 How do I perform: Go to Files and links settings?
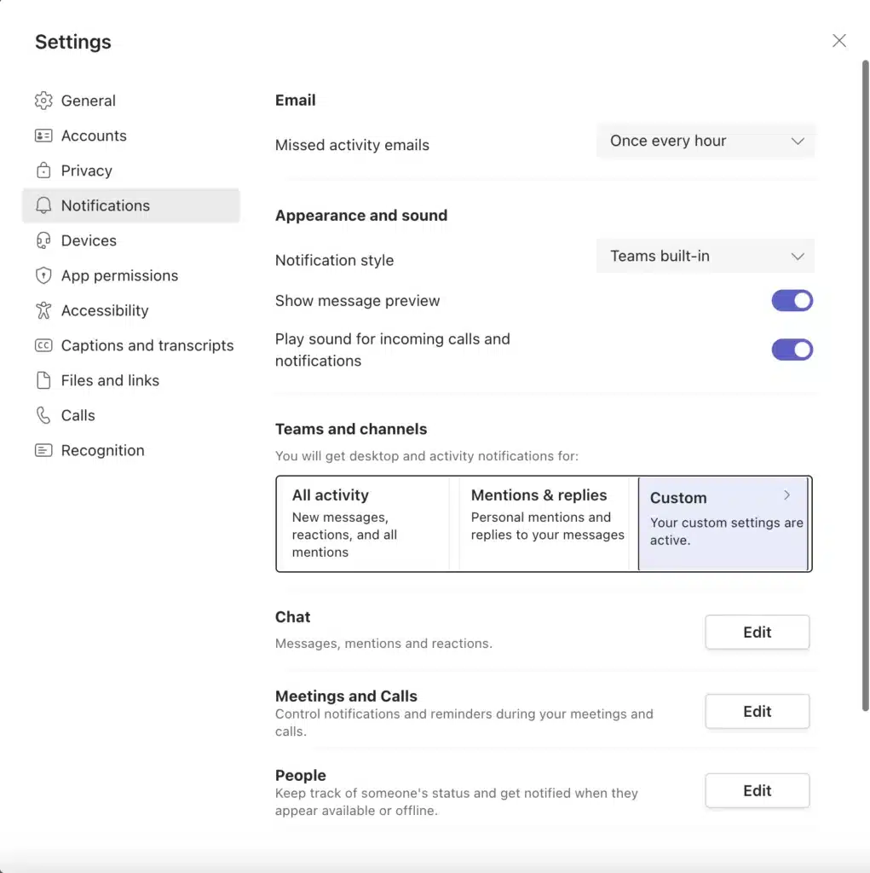131,380
